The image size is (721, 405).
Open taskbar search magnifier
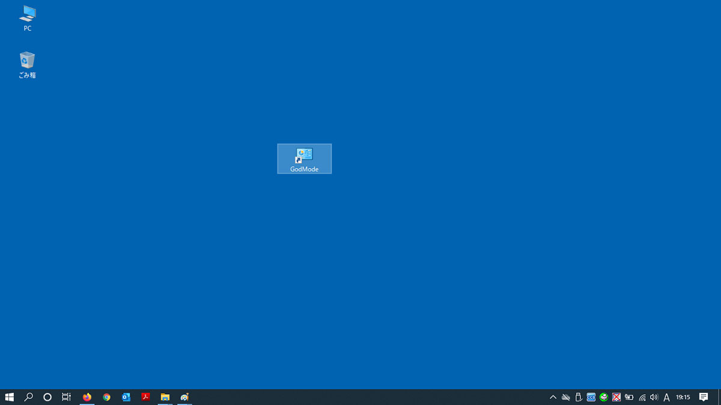[x=28, y=397]
